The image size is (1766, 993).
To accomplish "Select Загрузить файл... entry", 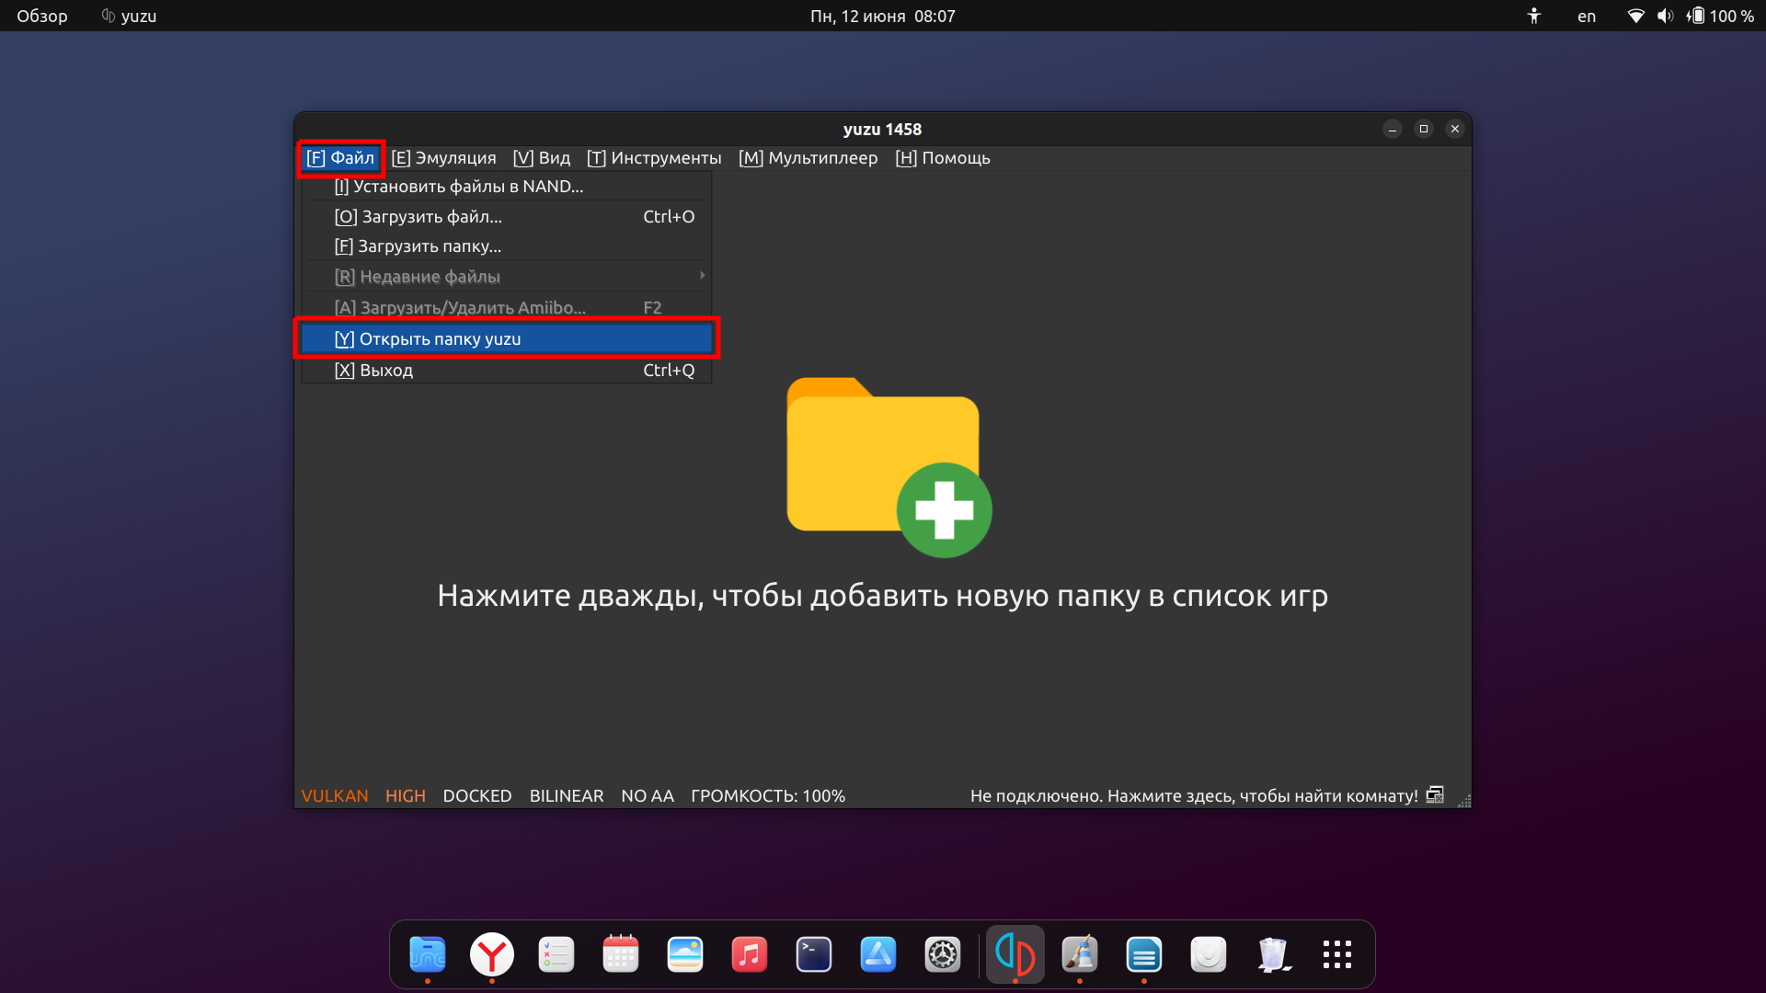I will pyautogui.click(x=507, y=217).
